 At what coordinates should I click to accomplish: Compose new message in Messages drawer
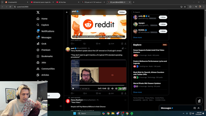click(195, 108)
